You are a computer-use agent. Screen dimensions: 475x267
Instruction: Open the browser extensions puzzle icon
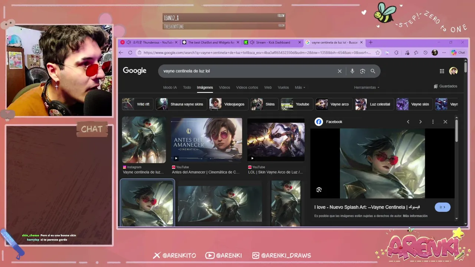396,53
